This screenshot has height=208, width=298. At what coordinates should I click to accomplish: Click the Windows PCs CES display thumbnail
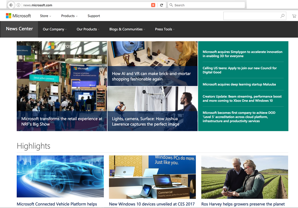(x=152, y=177)
